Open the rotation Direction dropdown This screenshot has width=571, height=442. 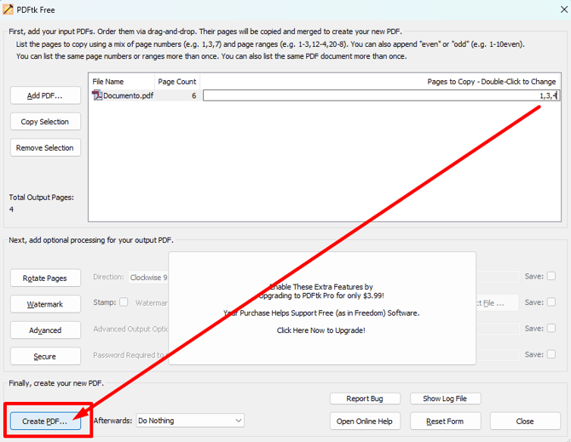pos(149,277)
